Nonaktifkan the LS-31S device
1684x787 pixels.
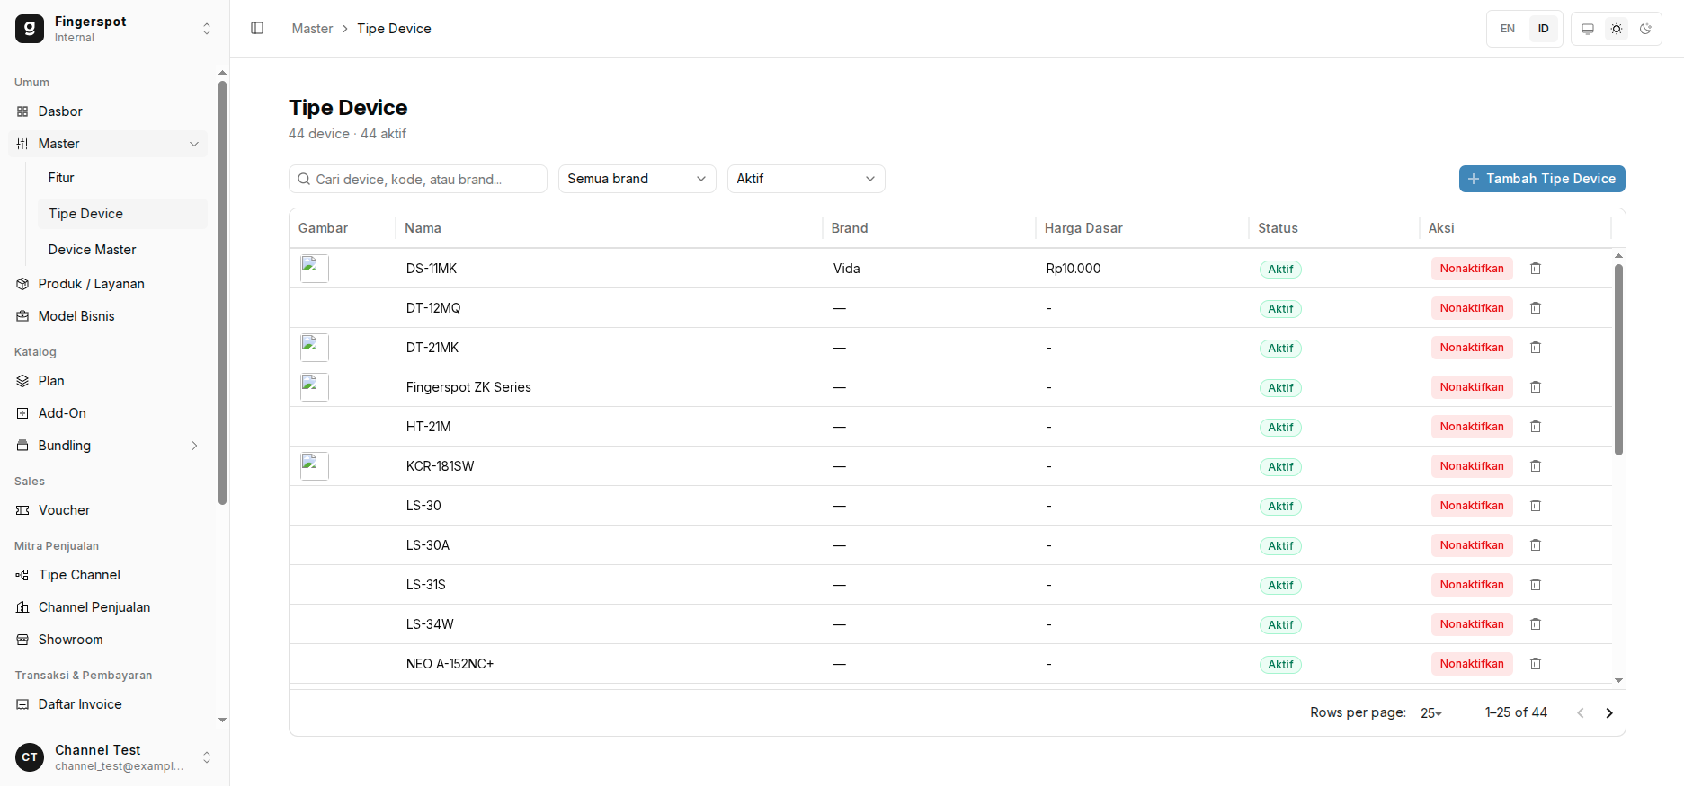point(1472,585)
